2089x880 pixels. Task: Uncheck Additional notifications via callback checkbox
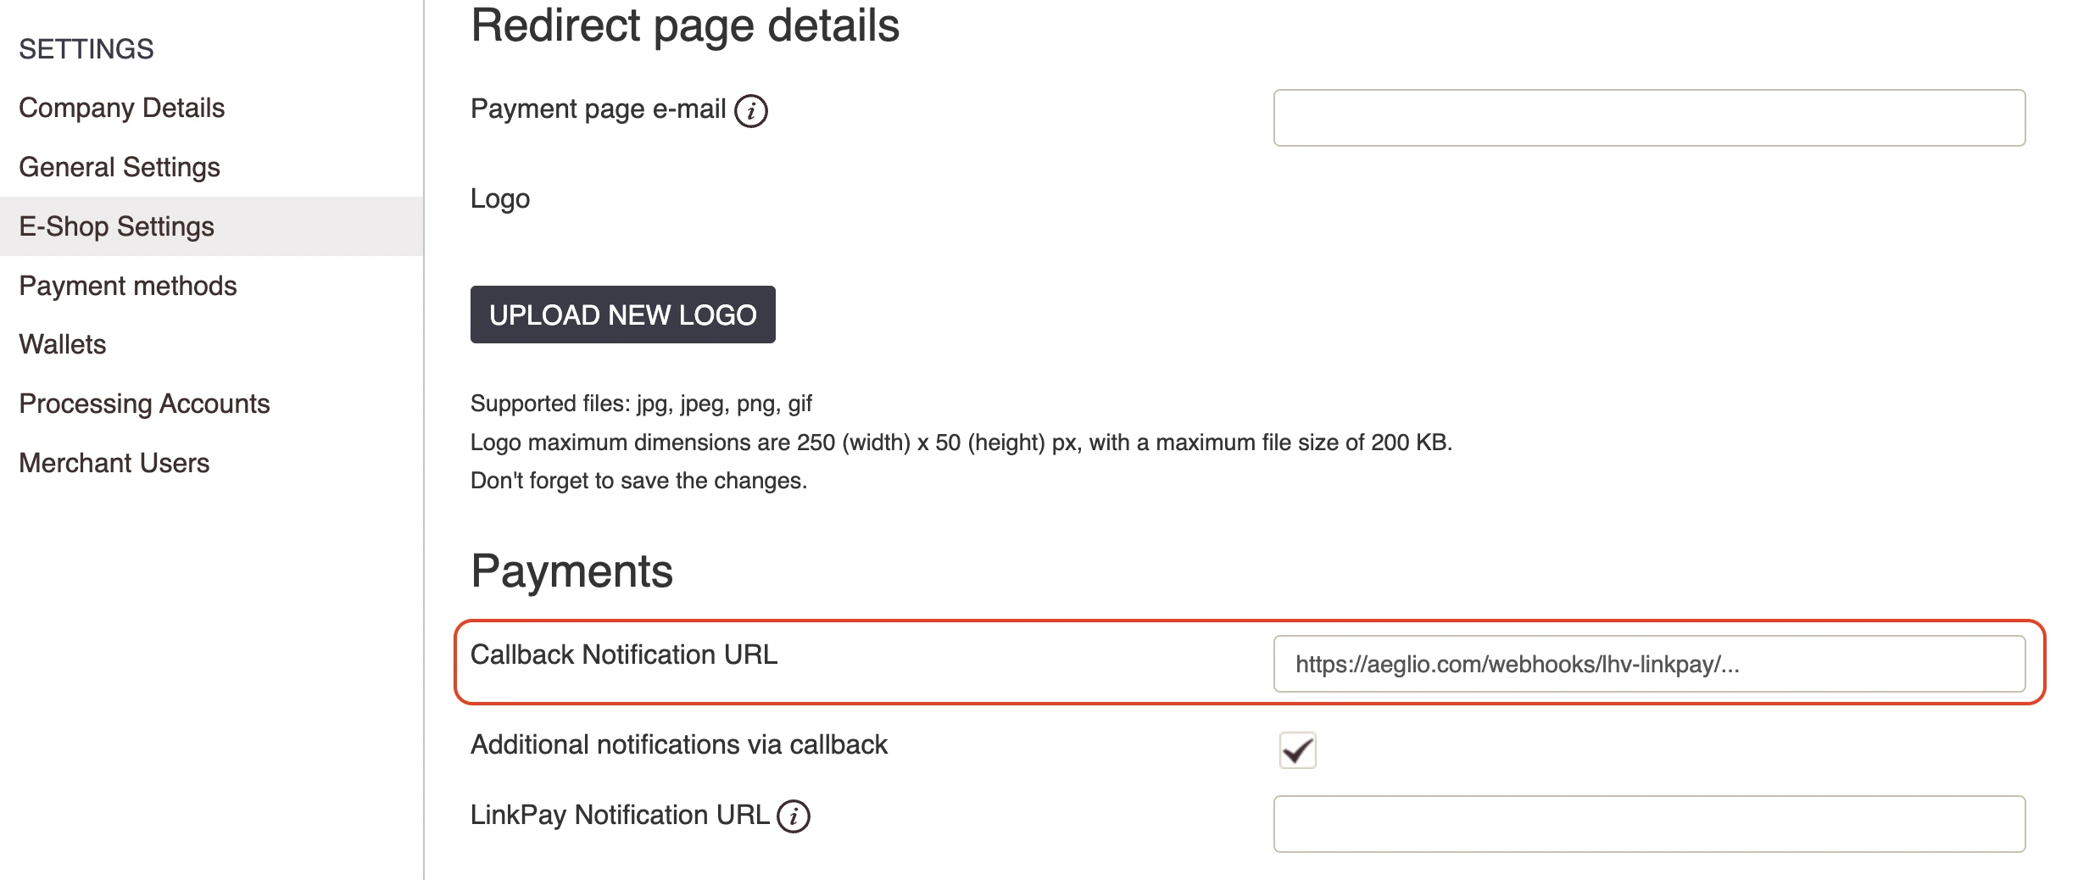pyautogui.click(x=1297, y=750)
